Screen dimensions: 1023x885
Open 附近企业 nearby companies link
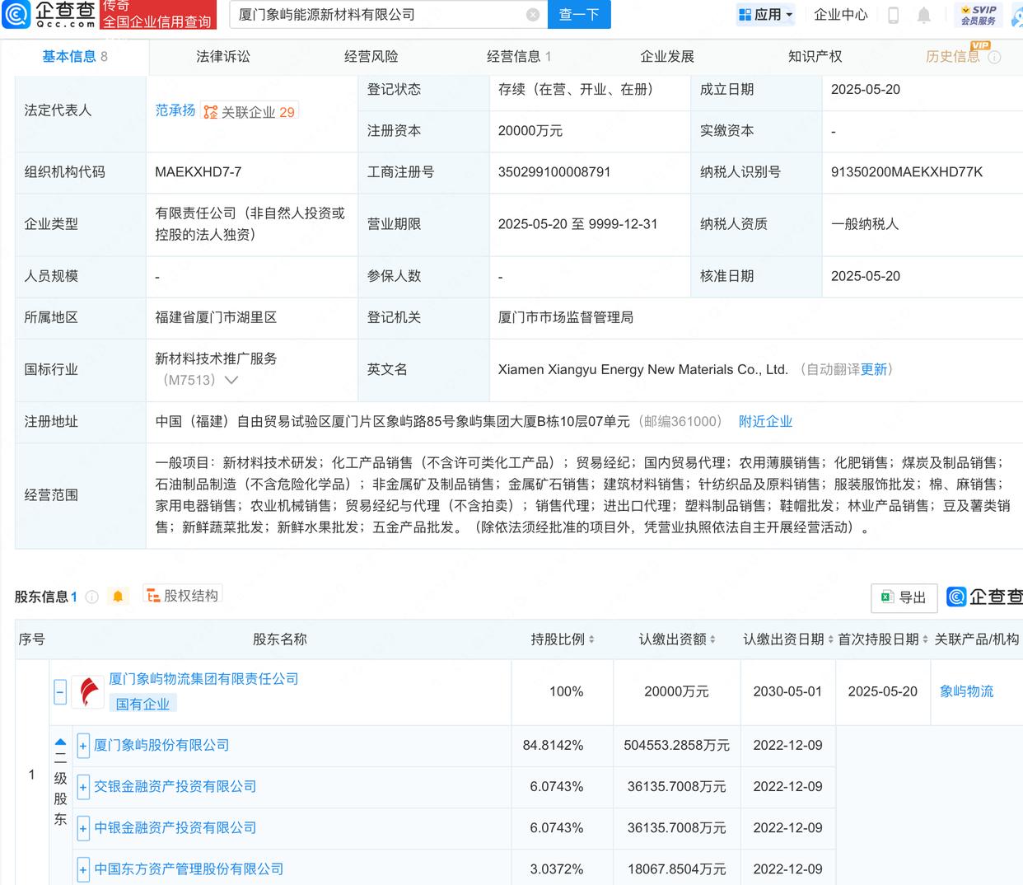coord(765,421)
